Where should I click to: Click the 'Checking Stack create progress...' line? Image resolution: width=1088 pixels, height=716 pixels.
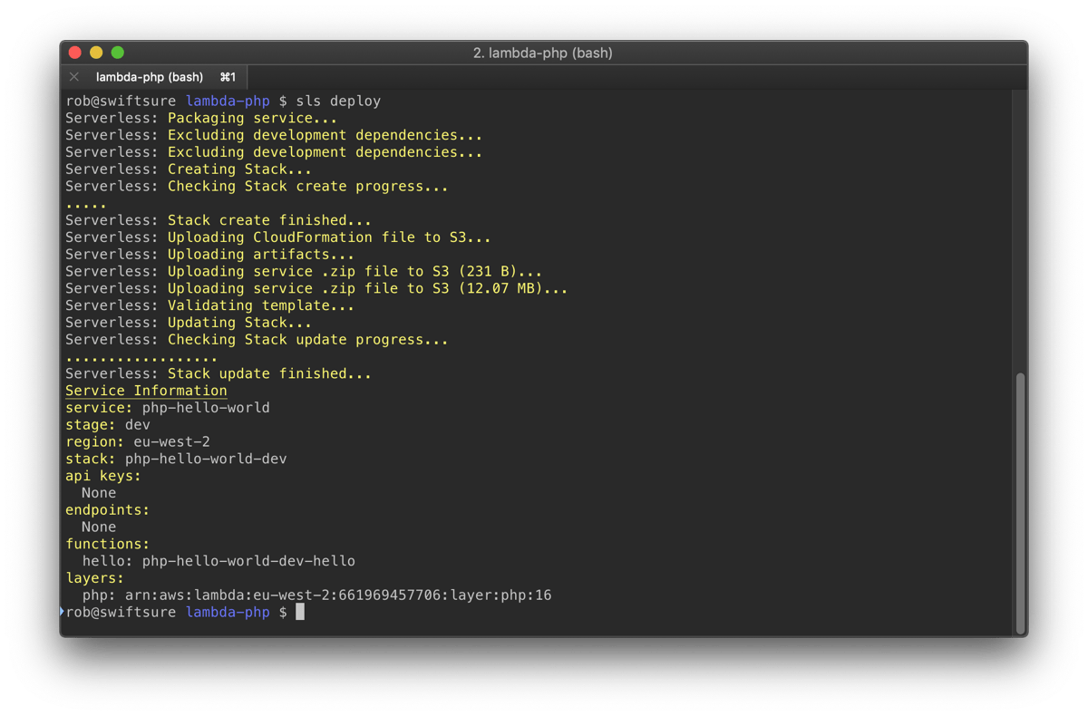click(x=257, y=187)
